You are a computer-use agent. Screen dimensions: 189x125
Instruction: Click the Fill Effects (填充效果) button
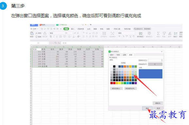pyautogui.click(x=116, y=89)
